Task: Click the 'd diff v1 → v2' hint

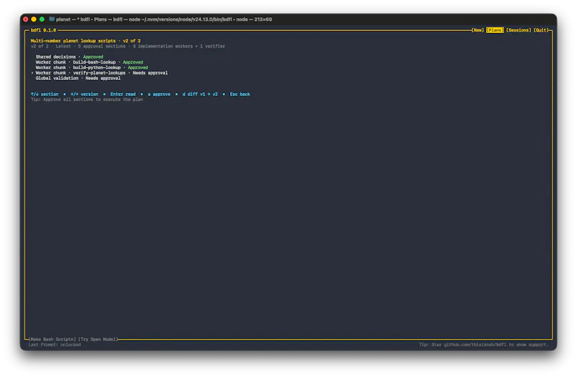Action: 201,94
